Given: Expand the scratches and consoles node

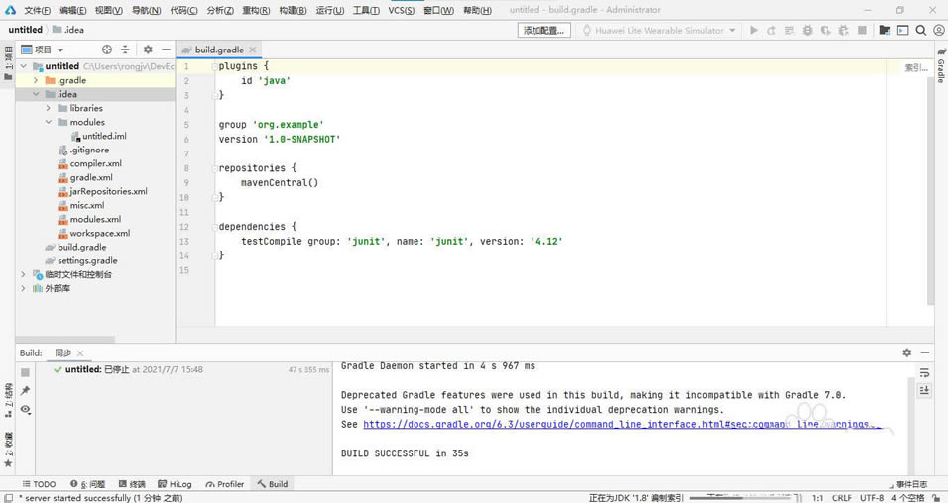Looking at the screenshot, I should click(24, 274).
